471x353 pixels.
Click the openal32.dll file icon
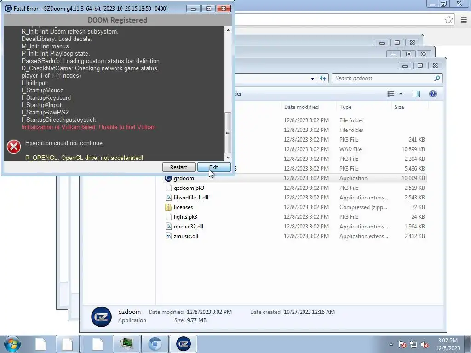(168, 226)
